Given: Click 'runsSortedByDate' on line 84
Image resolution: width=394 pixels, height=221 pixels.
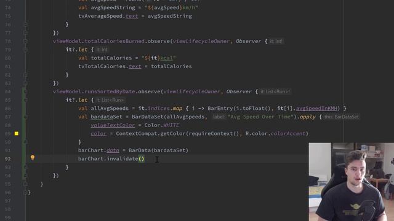Looking at the screenshot, I should click(x=110, y=91).
